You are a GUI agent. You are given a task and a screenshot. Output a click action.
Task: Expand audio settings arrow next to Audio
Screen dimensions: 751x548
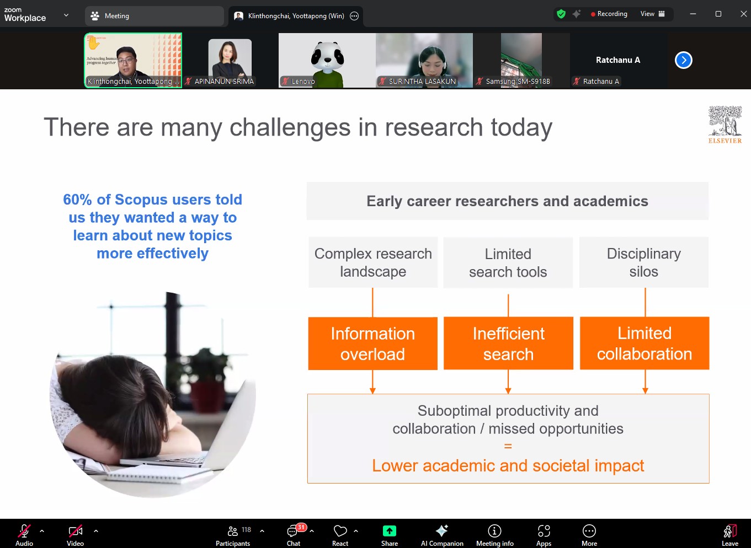(x=42, y=531)
